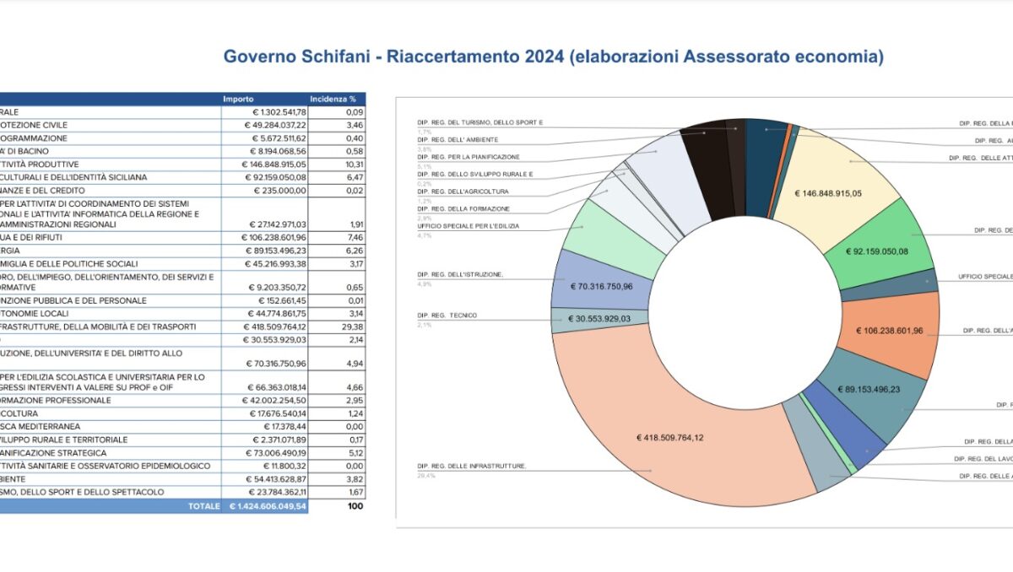This screenshot has width=1013, height=572.
Task: Select chart label 'DIP. REG. TECNICO'
Action: click(447, 316)
